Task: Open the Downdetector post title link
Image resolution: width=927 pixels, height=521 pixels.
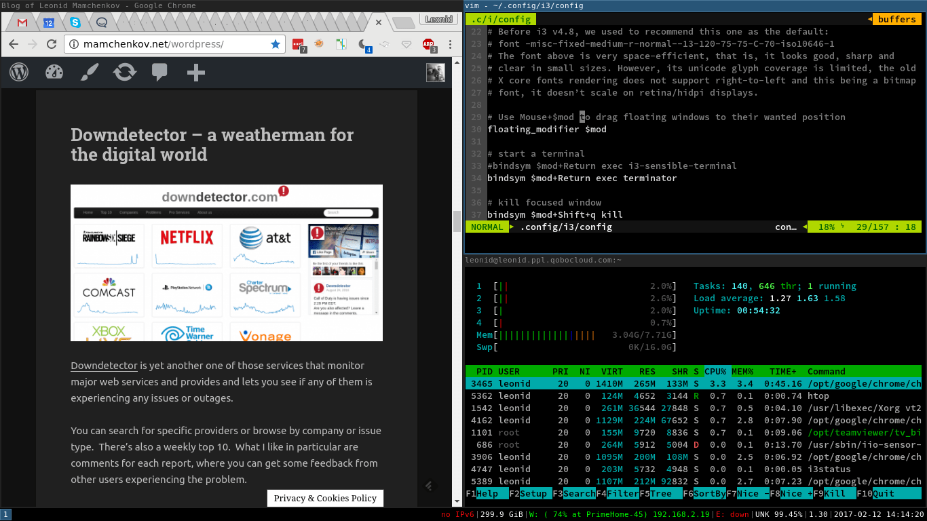Action: point(212,144)
